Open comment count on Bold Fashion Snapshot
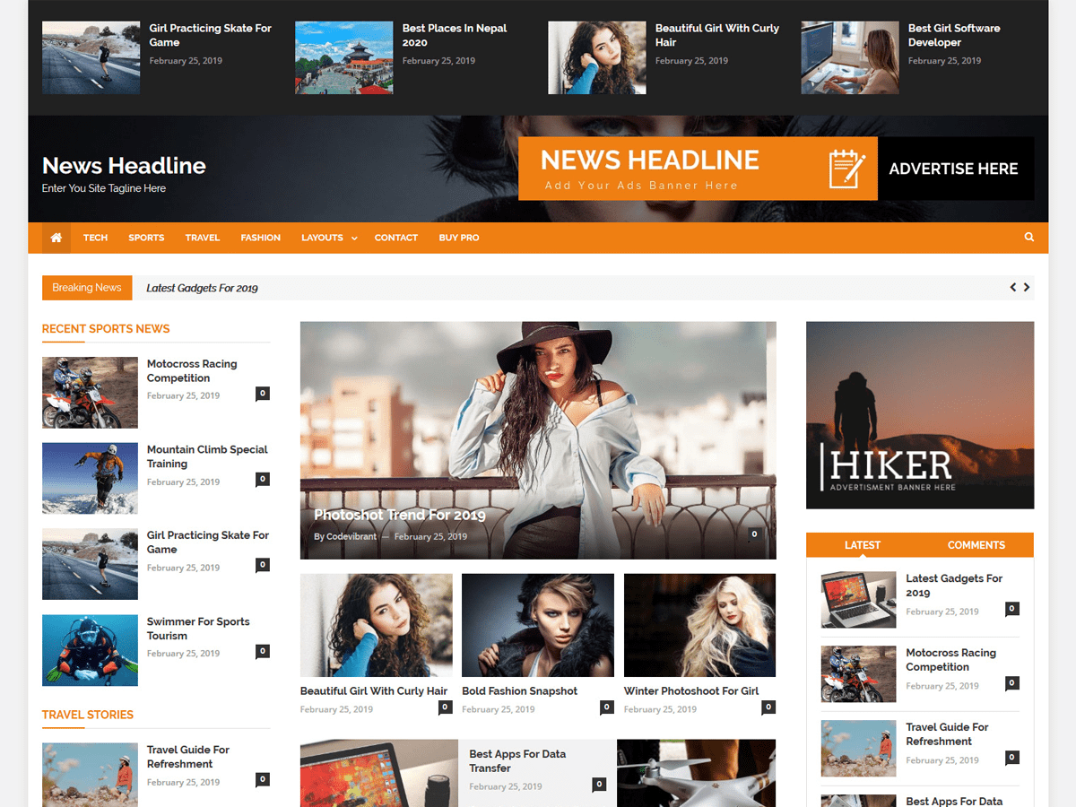The width and height of the screenshot is (1076, 807). point(606,707)
